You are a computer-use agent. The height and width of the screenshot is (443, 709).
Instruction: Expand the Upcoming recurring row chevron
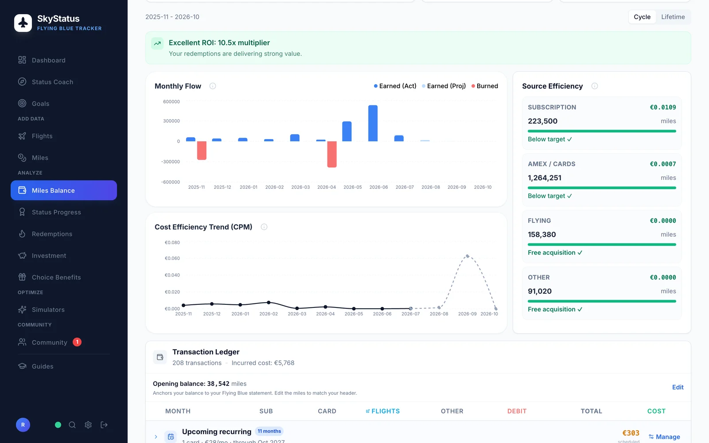point(156,437)
